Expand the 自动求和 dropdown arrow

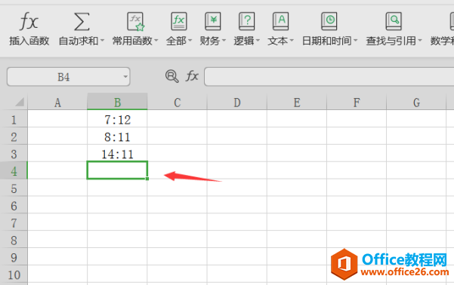[x=102, y=41]
